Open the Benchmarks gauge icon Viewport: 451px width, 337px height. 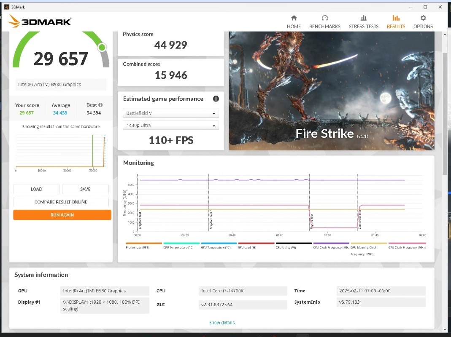tap(324, 18)
